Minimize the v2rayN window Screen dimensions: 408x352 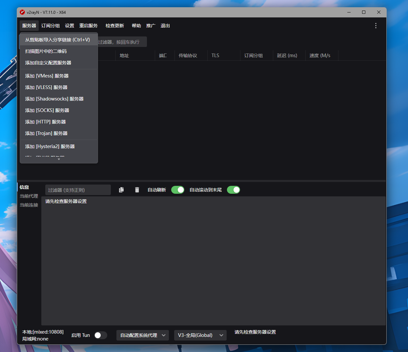[349, 12]
